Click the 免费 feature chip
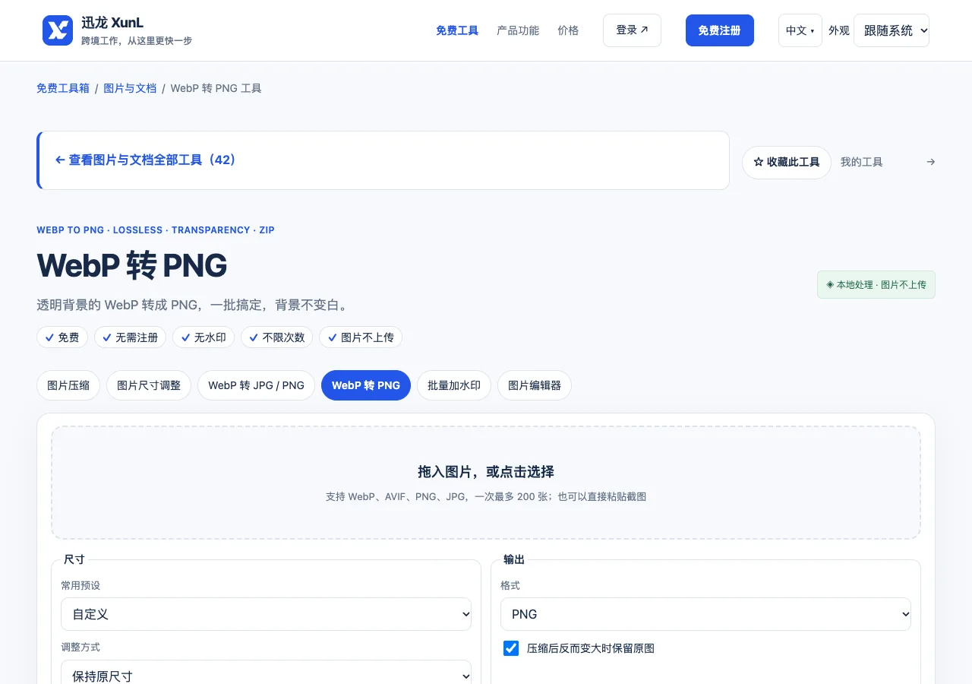The height and width of the screenshot is (684, 972). pyautogui.click(x=62, y=337)
